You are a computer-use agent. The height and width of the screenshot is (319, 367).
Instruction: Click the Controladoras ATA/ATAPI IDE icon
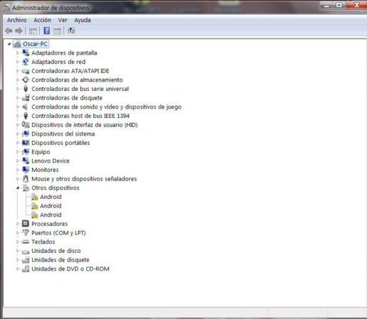click(x=26, y=71)
